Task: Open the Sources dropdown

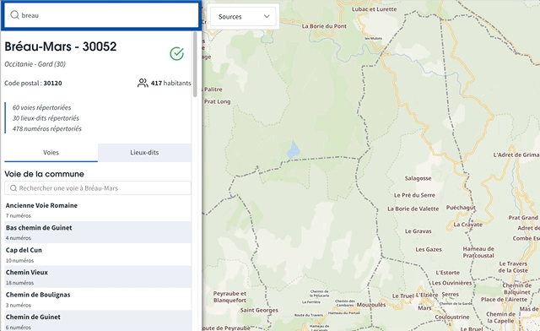Action: click(x=243, y=17)
